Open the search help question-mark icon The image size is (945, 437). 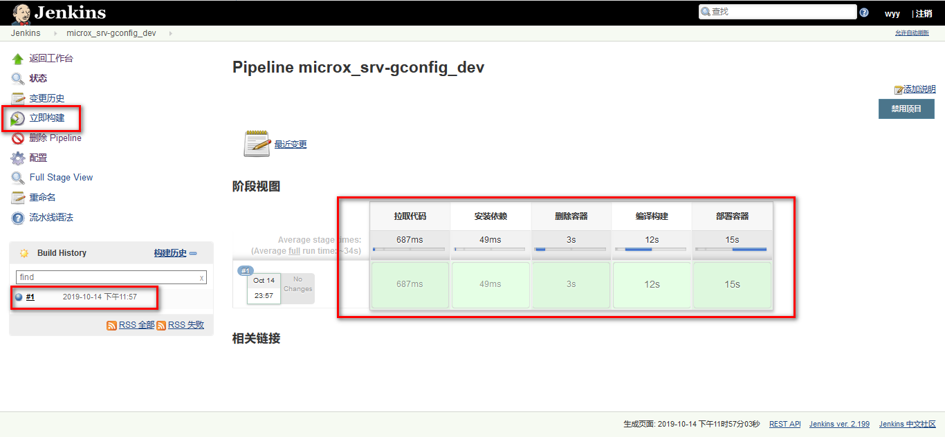(x=864, y=12)
